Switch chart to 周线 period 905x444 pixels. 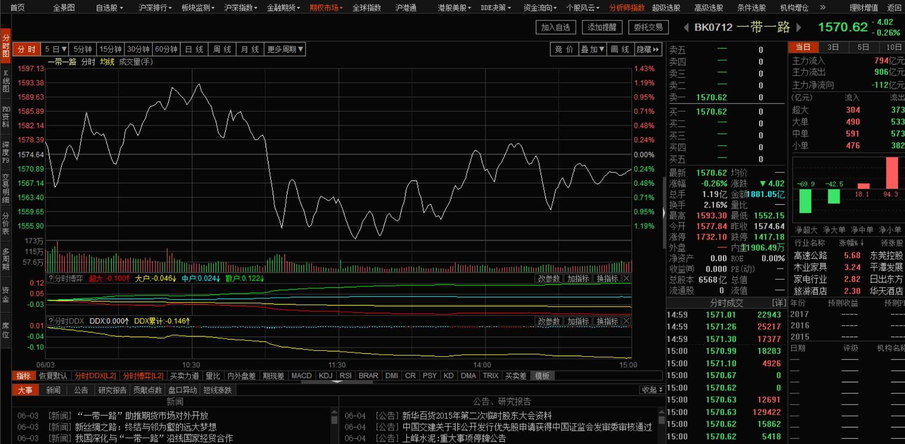pos(222,49)
